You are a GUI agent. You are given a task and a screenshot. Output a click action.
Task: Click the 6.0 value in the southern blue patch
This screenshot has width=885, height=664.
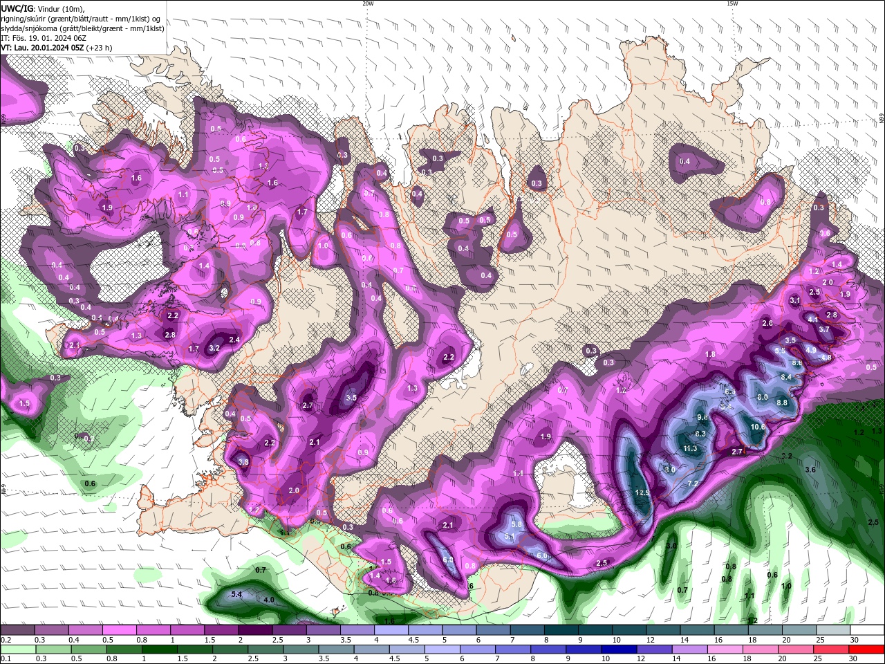(542, 555)
